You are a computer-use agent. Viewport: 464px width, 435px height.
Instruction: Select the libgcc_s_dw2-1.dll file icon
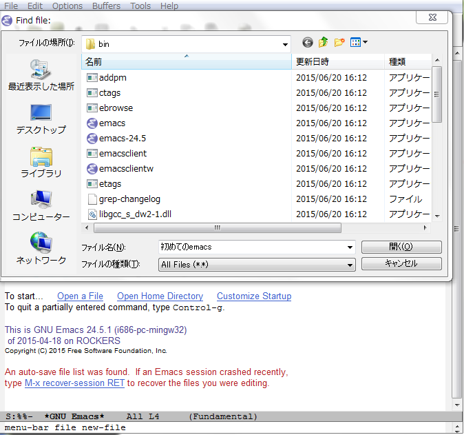click(92, 214)
